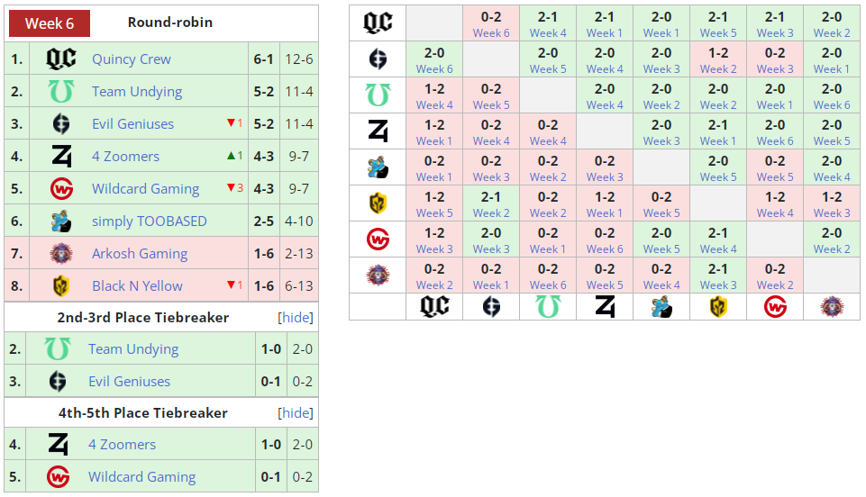Open the Quincy Crew team link
The height and width of the screenshot is (497, 866).
[132, 59]
